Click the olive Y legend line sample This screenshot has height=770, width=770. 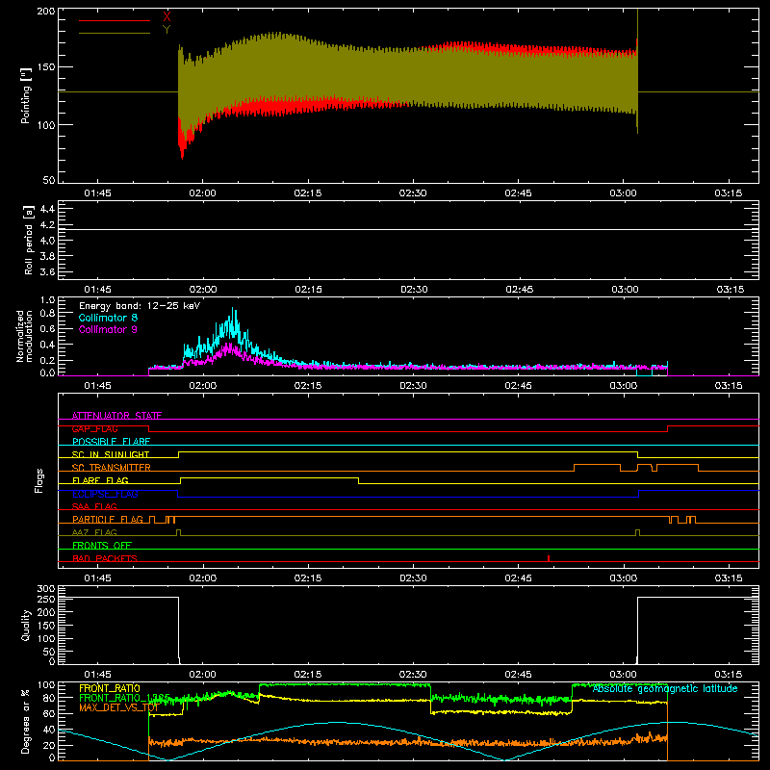(x=115, y=34)
